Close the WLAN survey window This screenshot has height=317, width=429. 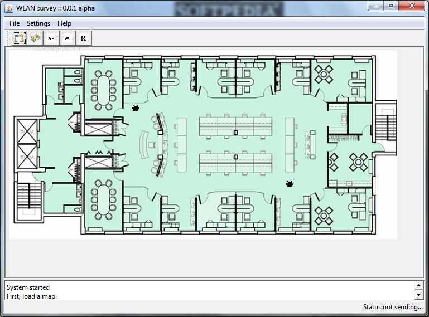(412, 6)
